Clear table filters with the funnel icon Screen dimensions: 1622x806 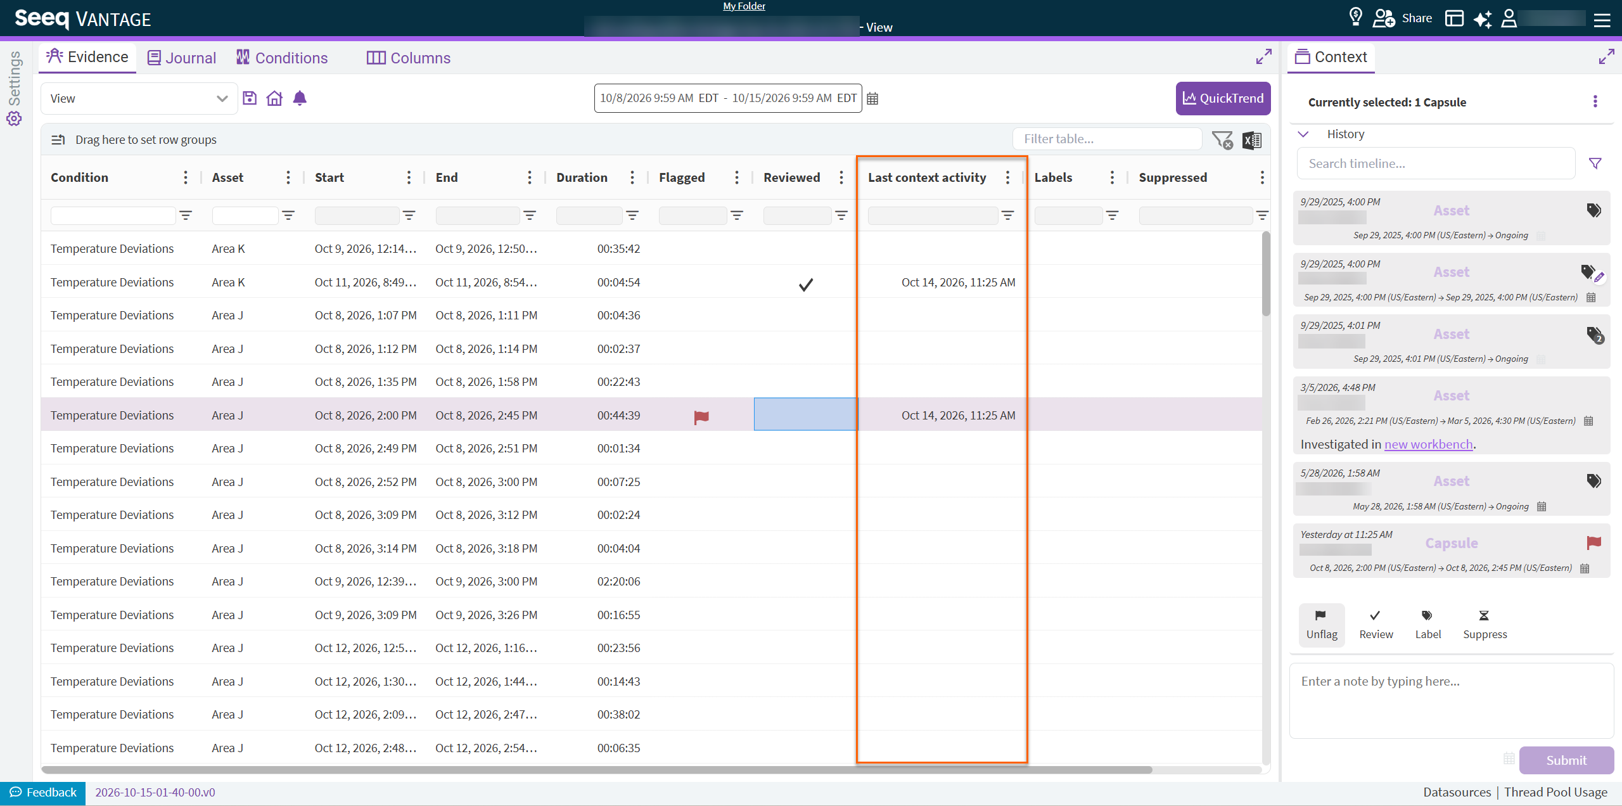1222,140
